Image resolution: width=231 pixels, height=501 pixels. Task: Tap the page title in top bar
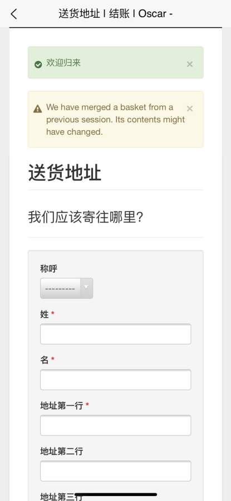[x=115, y=14]
